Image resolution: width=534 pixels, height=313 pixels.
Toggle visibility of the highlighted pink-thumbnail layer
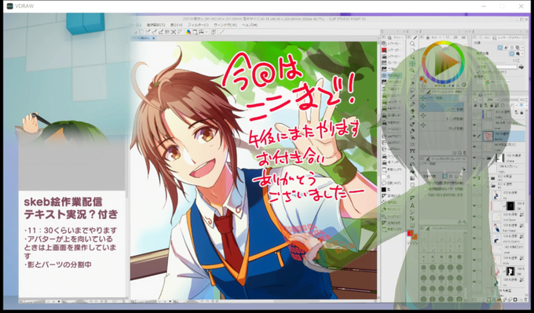point(474,136)
